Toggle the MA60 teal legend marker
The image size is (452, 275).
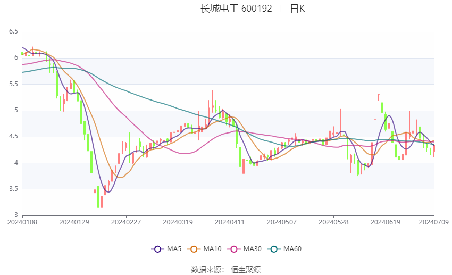point(274,249)
